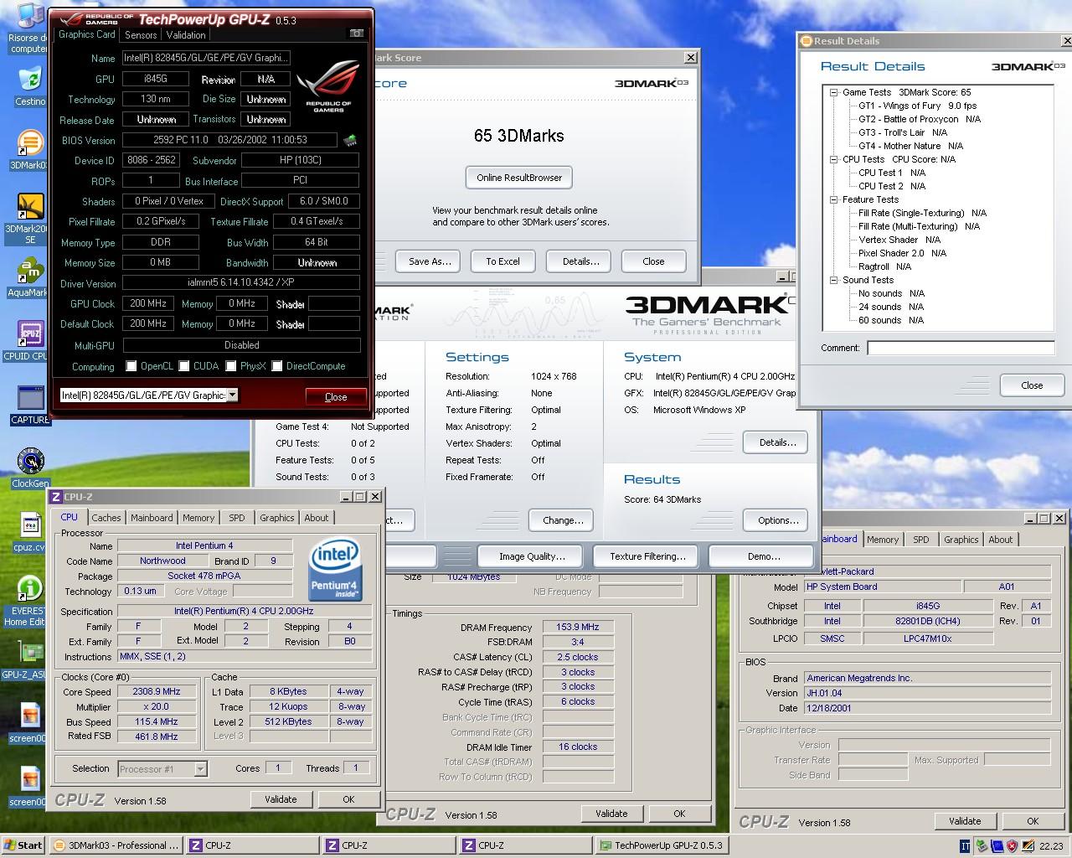Switch to 3DMark03 Professional taskbar item
This screenshot has height=858, width=1072.
(x=115, y=845)
